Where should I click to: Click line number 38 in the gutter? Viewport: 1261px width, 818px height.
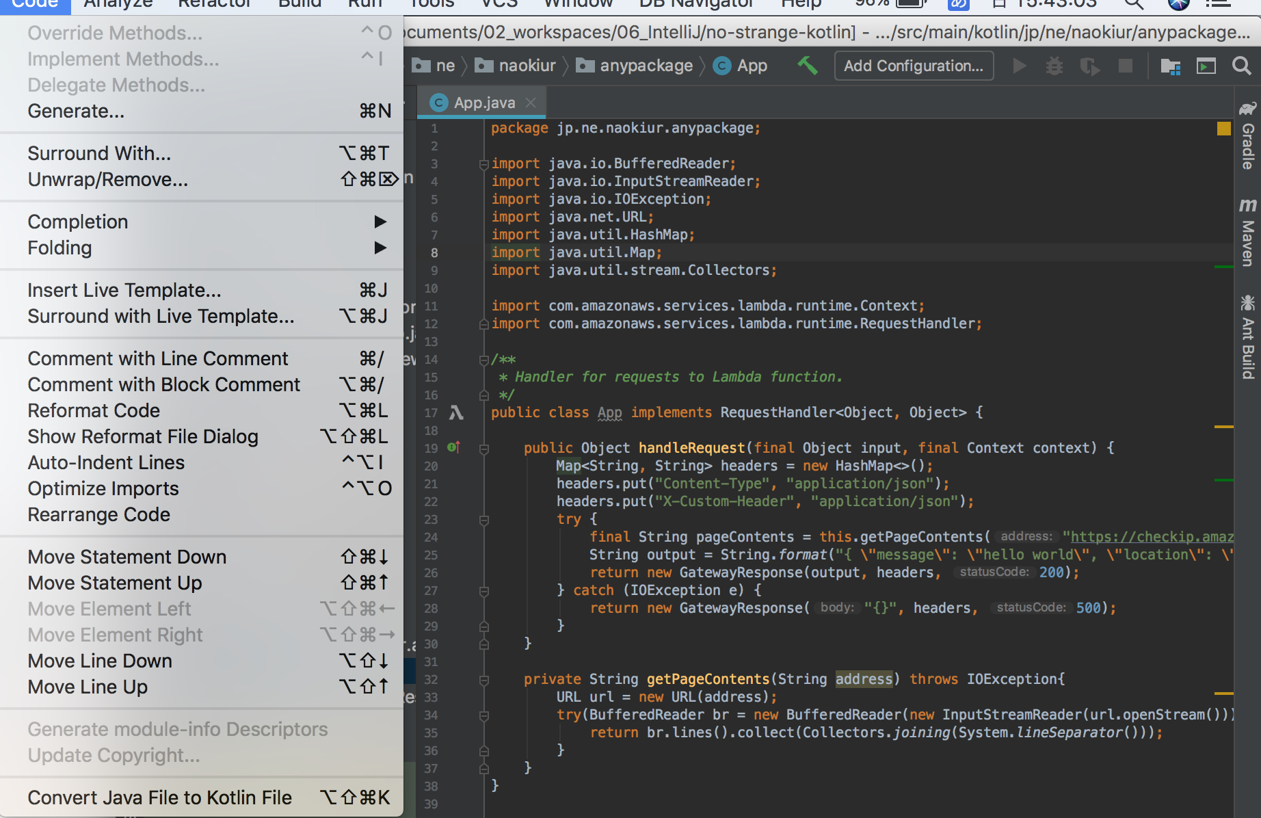click(431, 787)
